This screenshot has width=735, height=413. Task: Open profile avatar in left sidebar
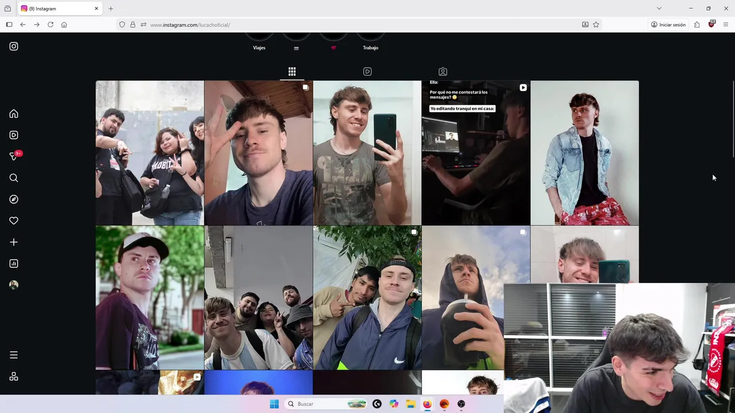click(14, 285)
